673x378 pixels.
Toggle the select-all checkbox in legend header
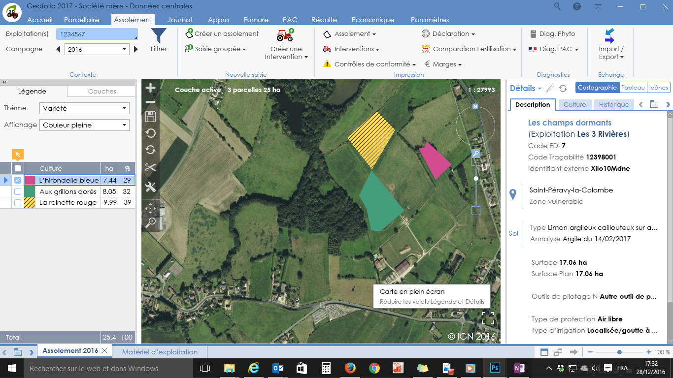tap(18, 168)
